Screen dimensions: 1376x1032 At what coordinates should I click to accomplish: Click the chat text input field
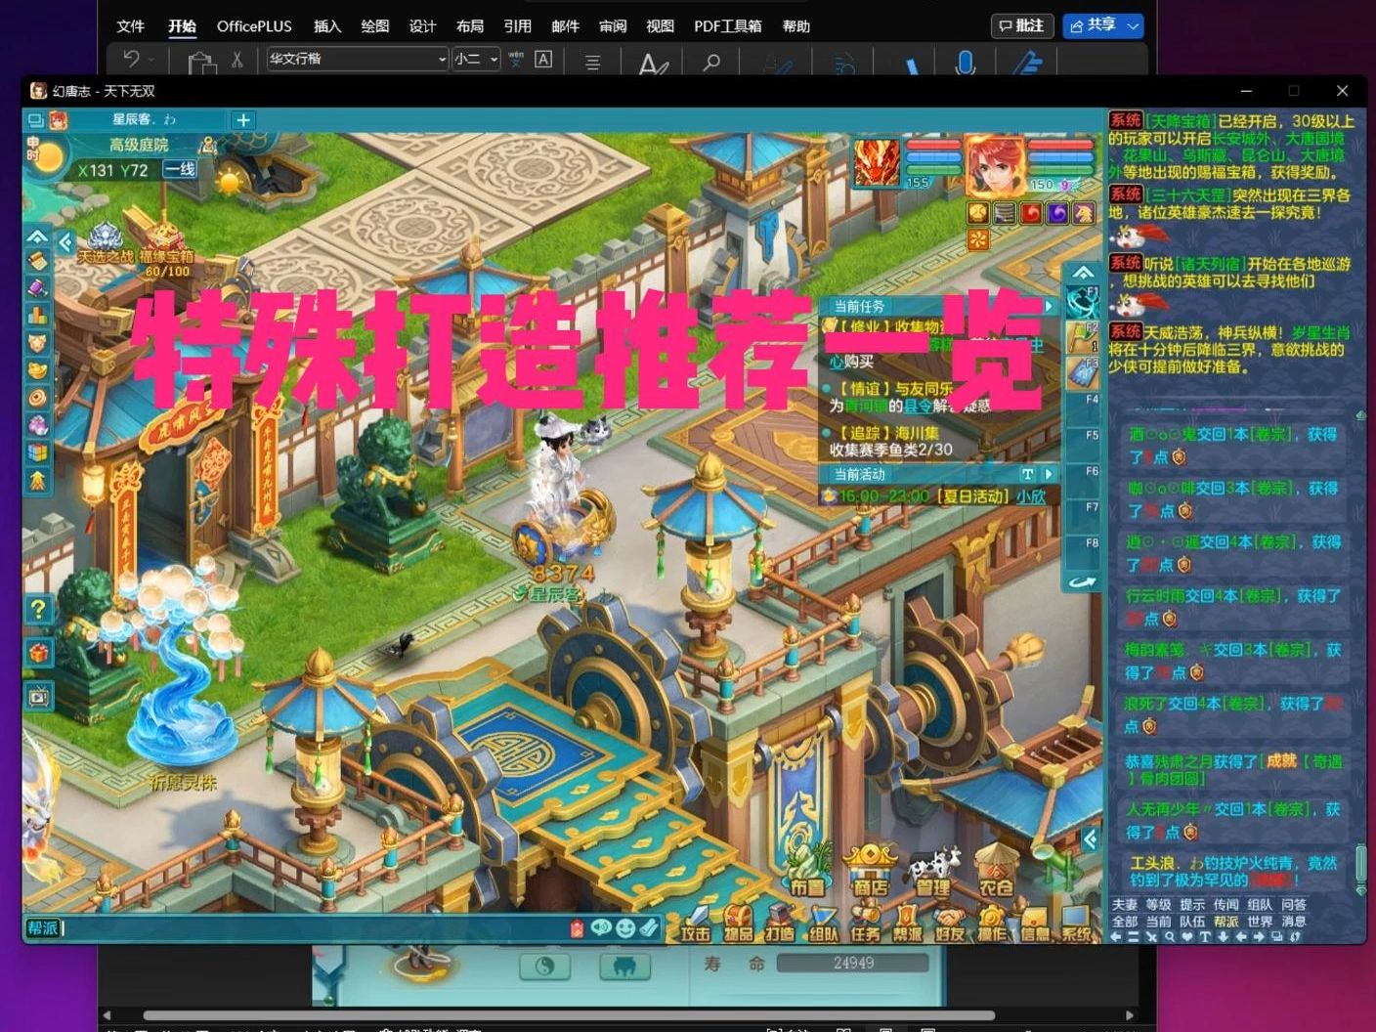coord(314,927)
